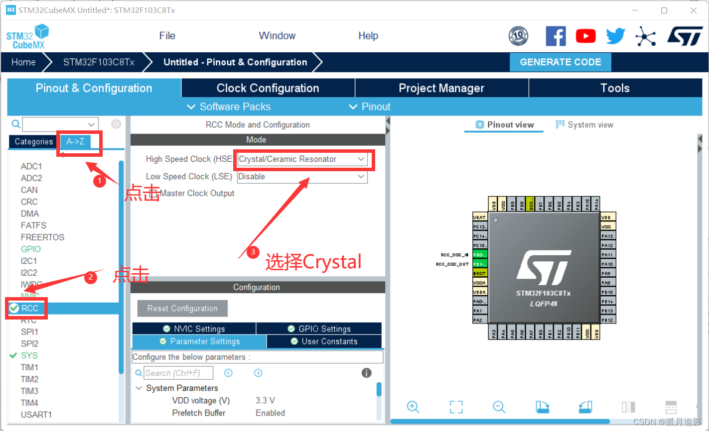Open the Twitter bird icon link
Viewport: 709px width, 431px height.
[x=615, y=36]
